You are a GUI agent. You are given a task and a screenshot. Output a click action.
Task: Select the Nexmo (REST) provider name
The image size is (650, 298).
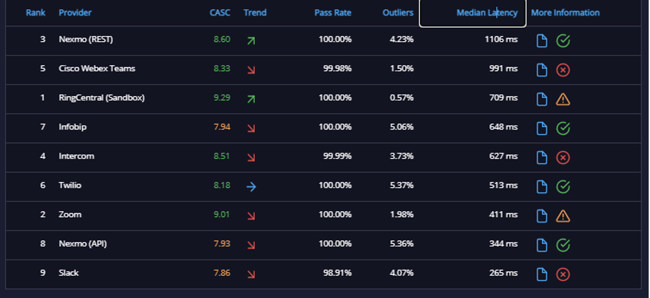86,39
